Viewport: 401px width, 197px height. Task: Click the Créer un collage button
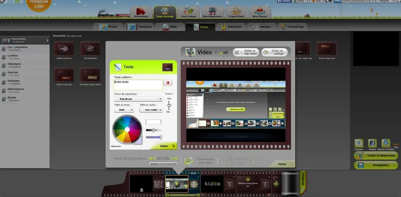(x=275, y=52)
